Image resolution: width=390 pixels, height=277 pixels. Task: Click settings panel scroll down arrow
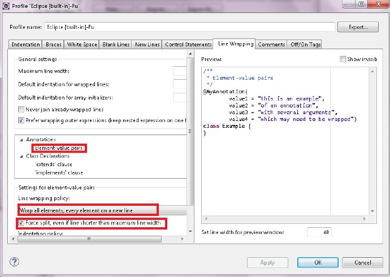pyautogui.click(x=190, y=231)
